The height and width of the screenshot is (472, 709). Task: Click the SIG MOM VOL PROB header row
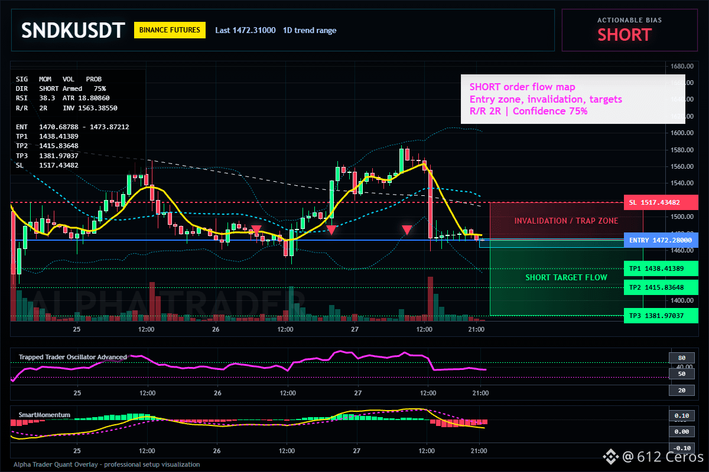(x=58, y=78)
